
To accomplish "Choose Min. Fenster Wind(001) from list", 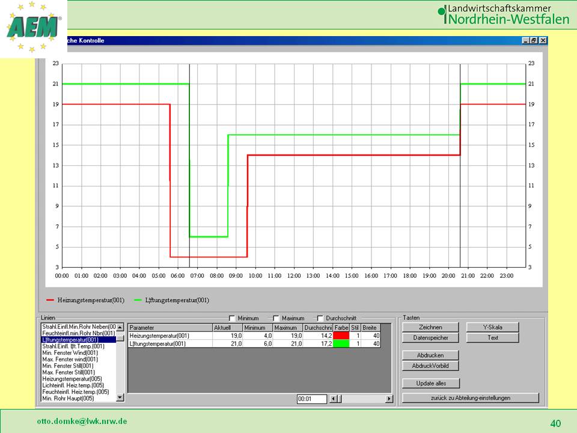I will pyautogui.click(x=70, y=353).
